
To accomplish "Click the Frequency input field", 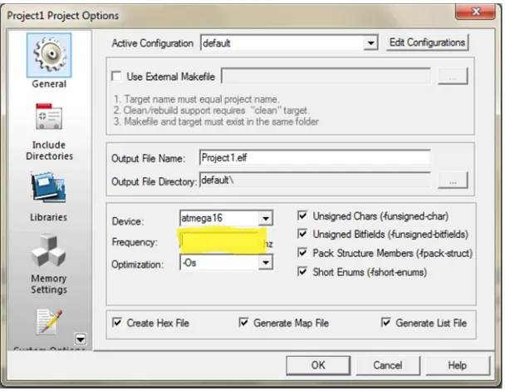I will point(222,241).
